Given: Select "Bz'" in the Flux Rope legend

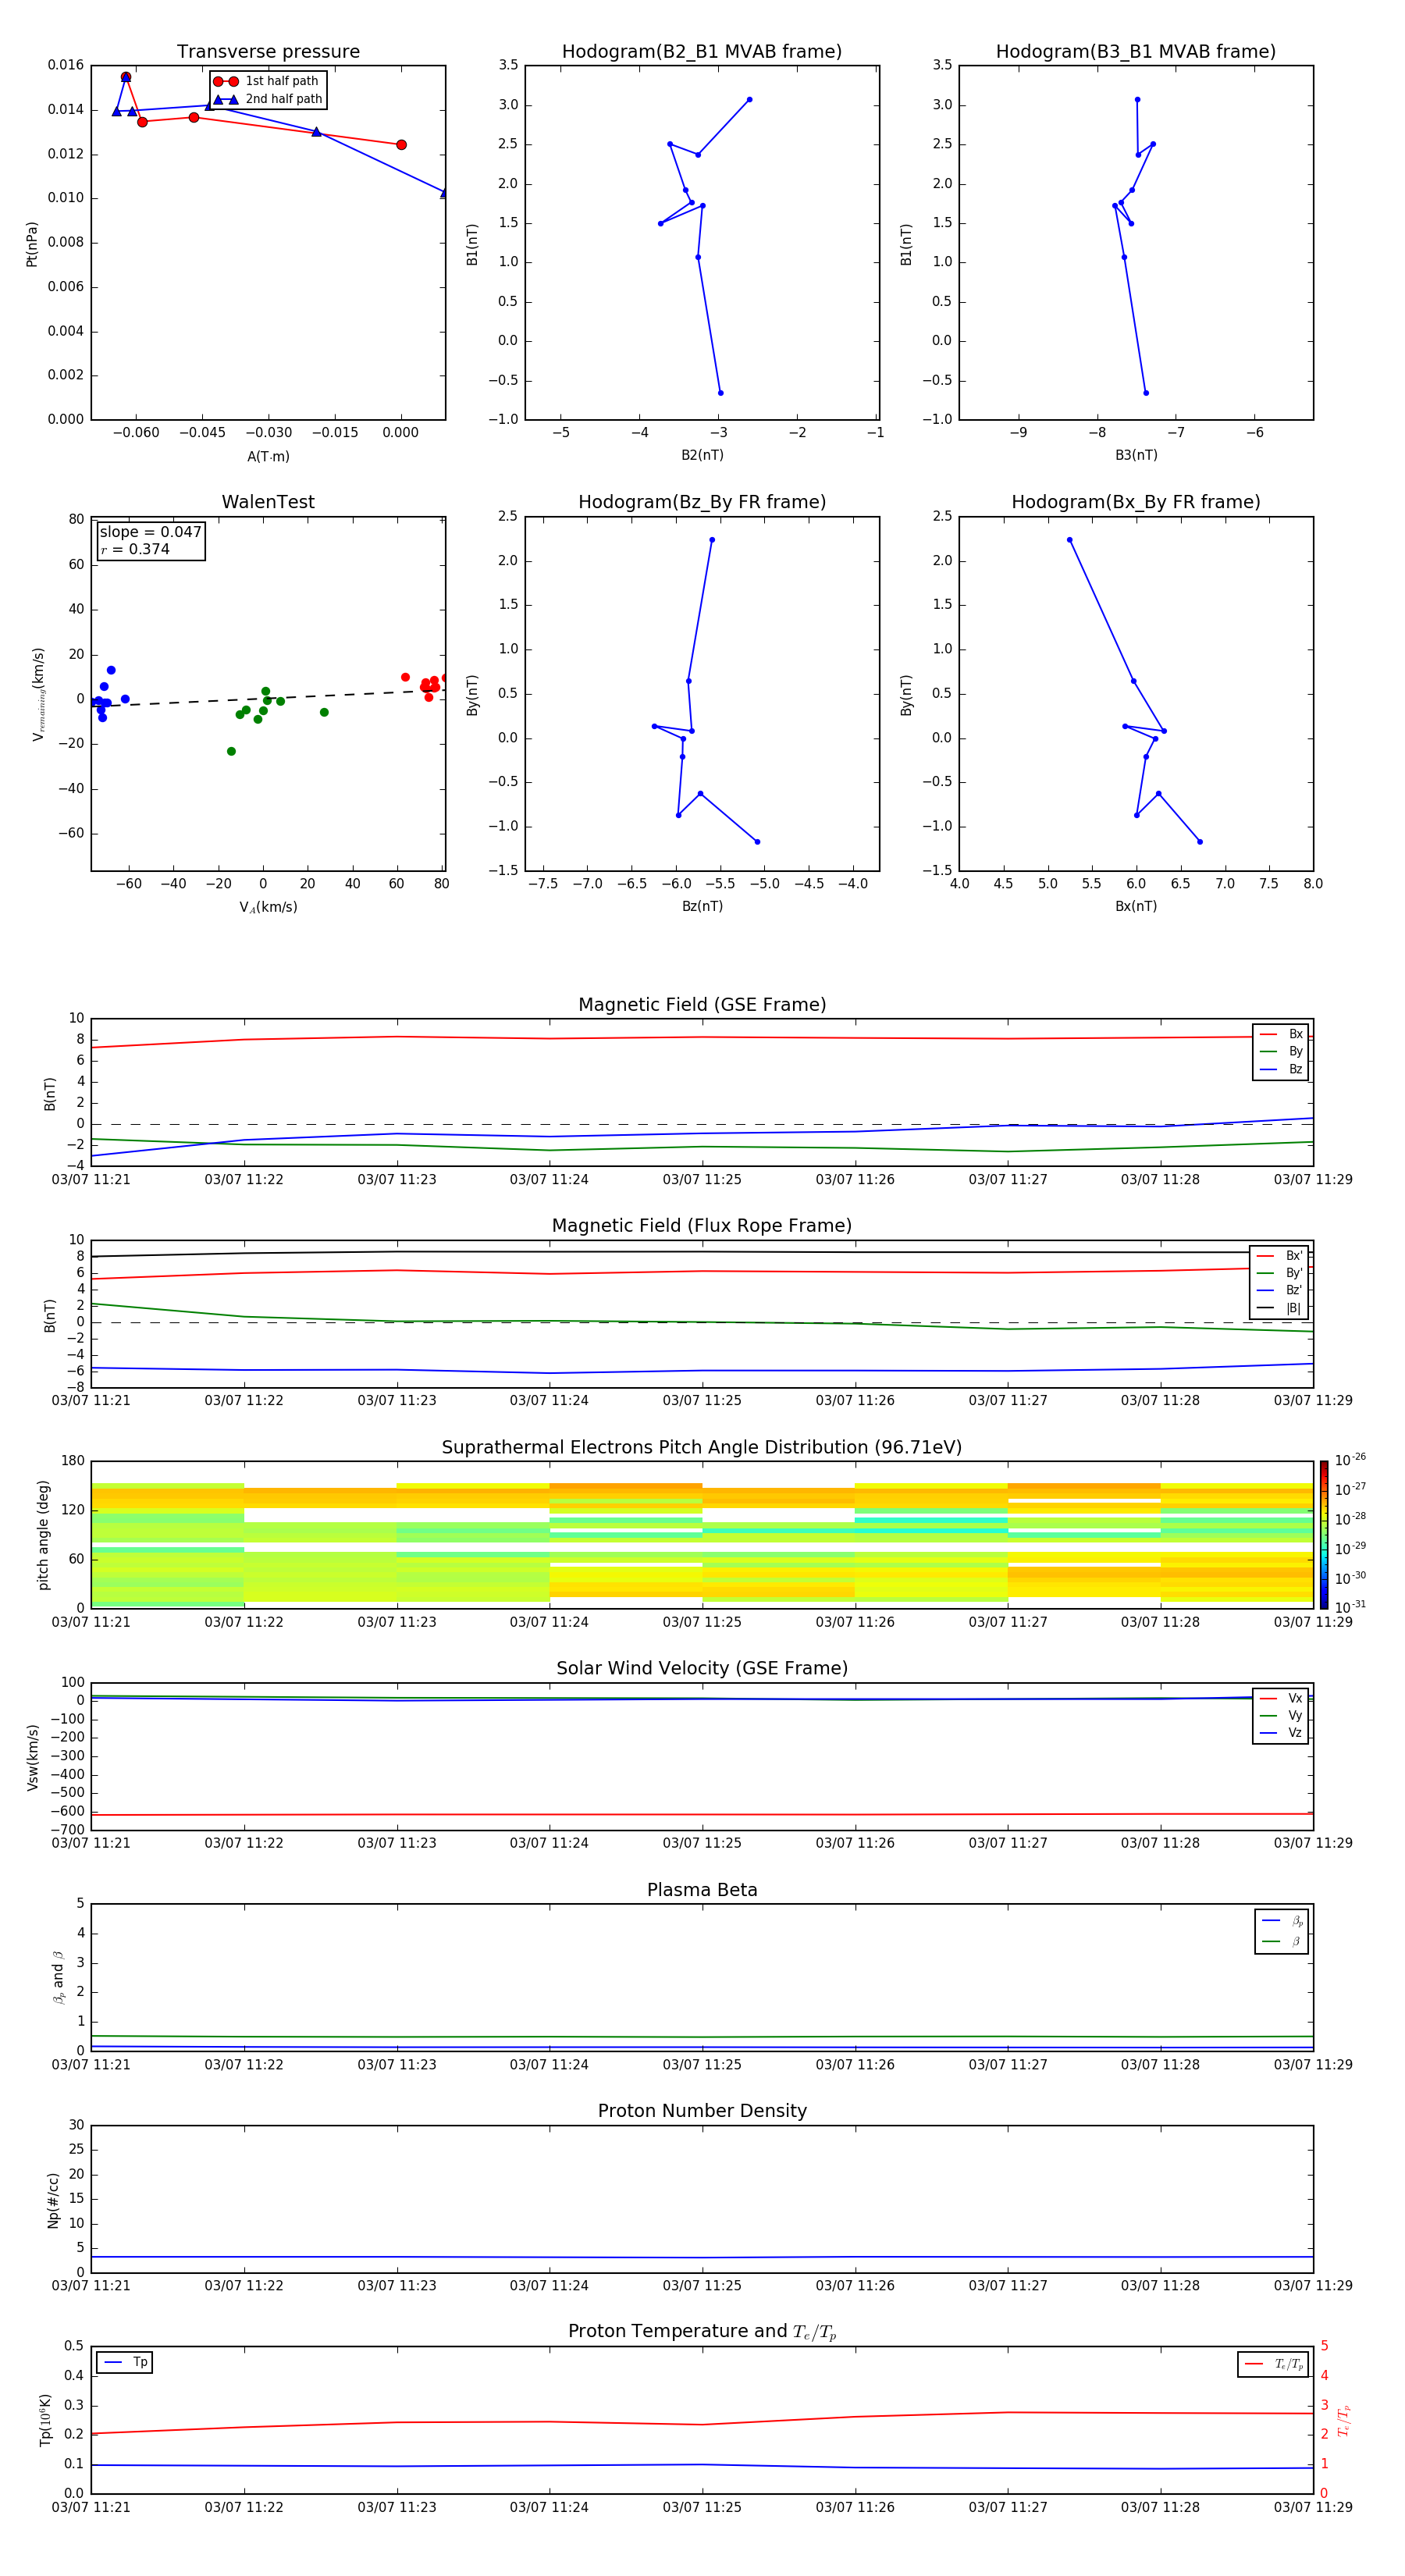Looking at the screenshot, I should pyautogui.click(x=1280, y=1290).
